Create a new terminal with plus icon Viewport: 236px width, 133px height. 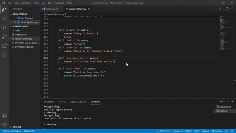pos(221,102)
